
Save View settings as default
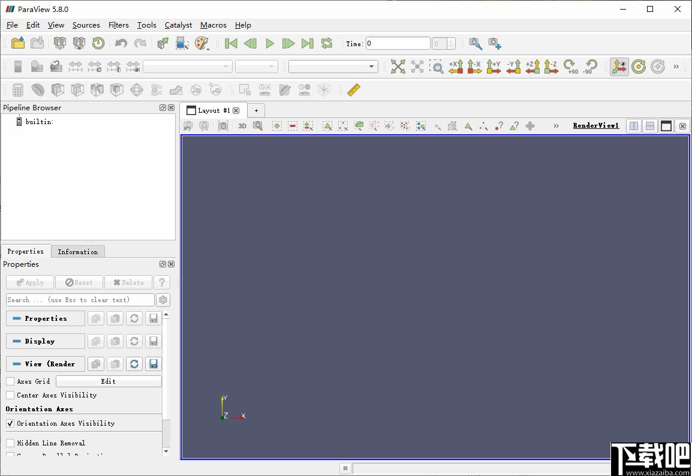click(x=153, y=364)
